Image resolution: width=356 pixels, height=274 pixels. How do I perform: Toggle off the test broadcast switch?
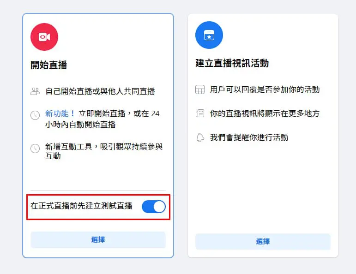click(x=154, y=207)
